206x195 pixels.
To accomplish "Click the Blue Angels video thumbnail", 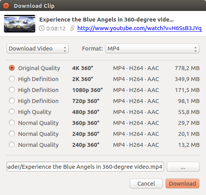I will pos(20,24).
